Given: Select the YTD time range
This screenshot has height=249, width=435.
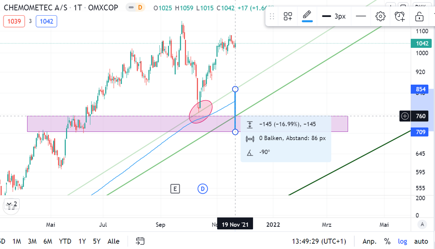Looking at the screenshot, I should point(65,241).
